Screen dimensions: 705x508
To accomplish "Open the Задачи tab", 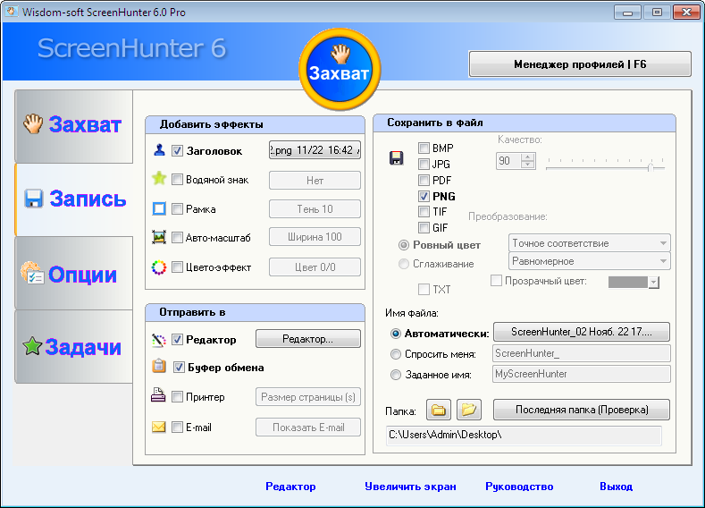I will (73, 347).
